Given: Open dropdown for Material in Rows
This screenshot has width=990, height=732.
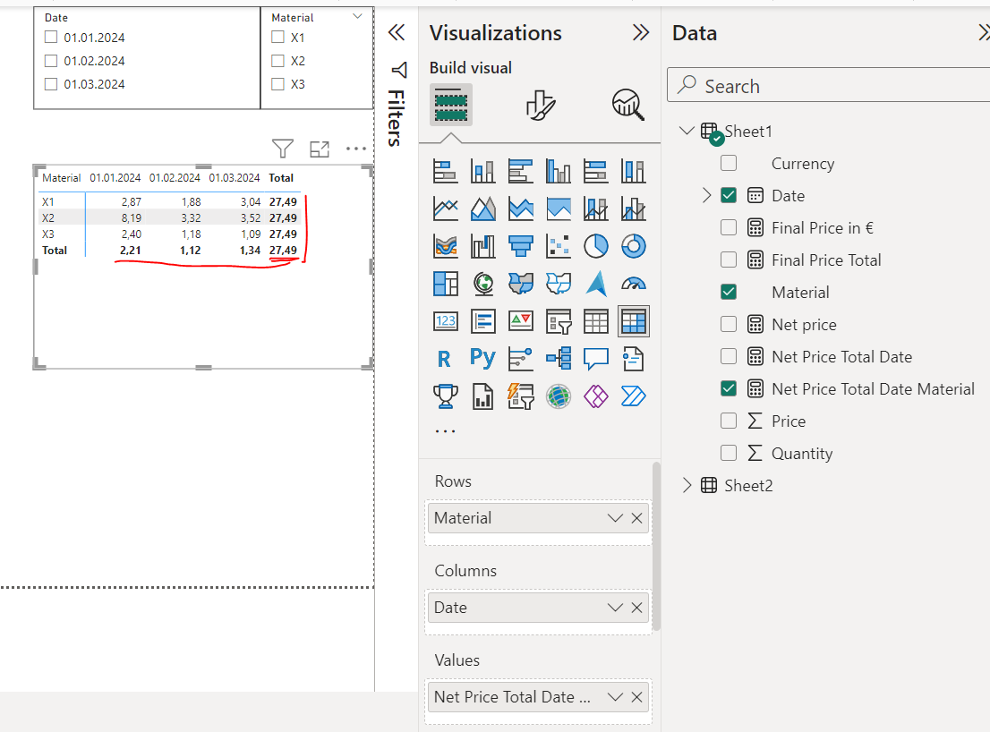Looking at the screenshot, I should click(x=615, y=518).
